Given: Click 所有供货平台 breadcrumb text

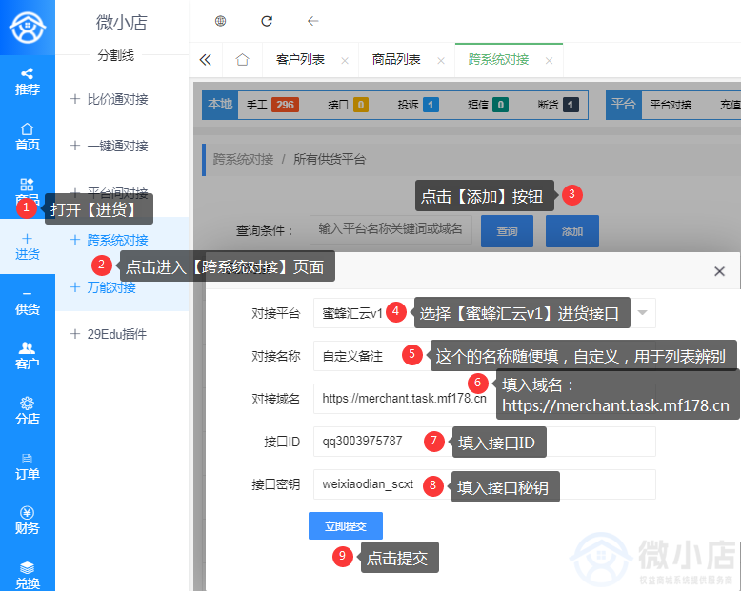Looking at the screenshot, I should [x=330, y=159].
